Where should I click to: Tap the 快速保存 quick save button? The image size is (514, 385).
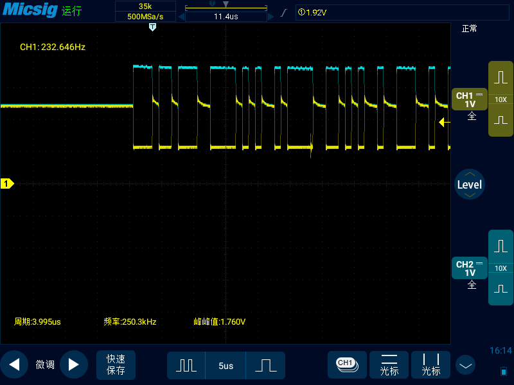116,364
